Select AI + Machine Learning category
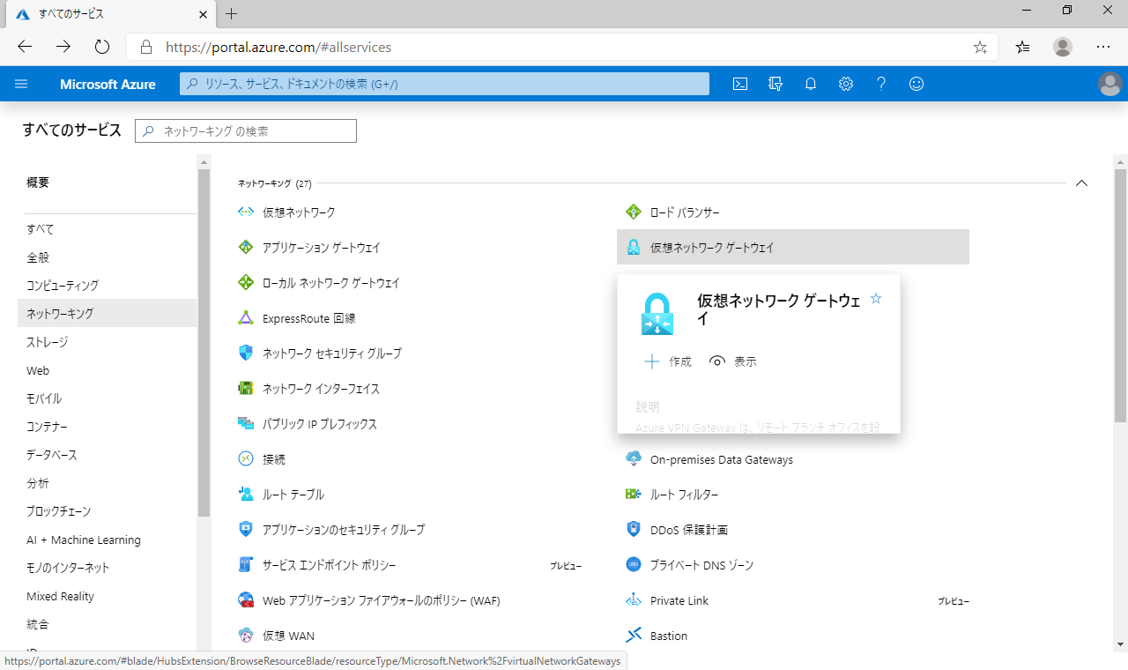Viewport: 1128px width, 670px height. (84, 540)
